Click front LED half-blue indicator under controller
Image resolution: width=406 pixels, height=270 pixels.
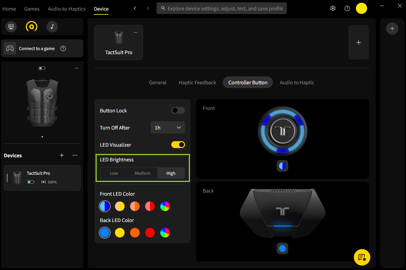point(282,166)
